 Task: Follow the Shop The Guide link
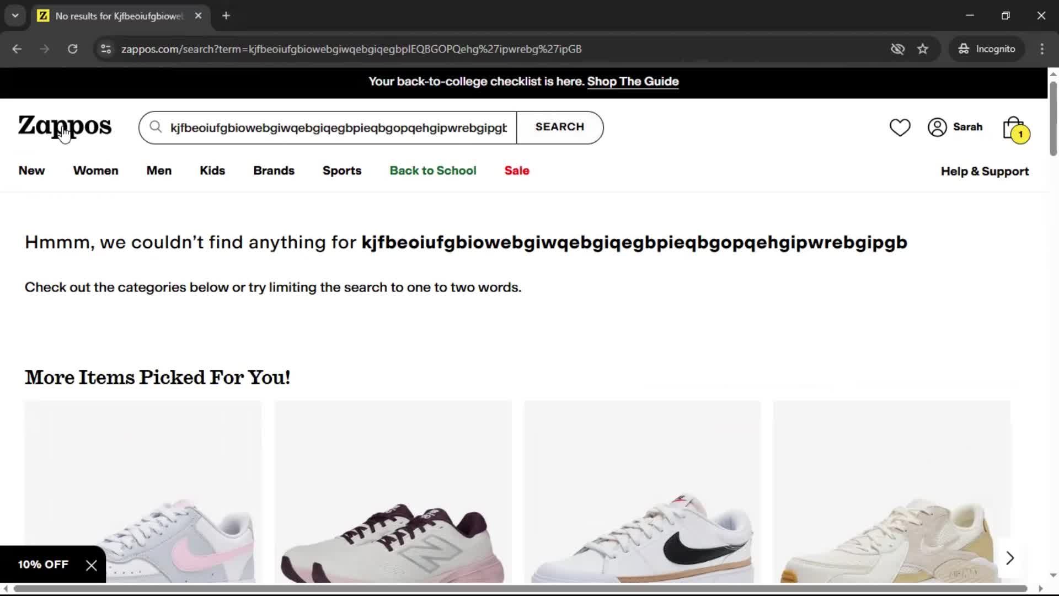(x=633, y=82)
